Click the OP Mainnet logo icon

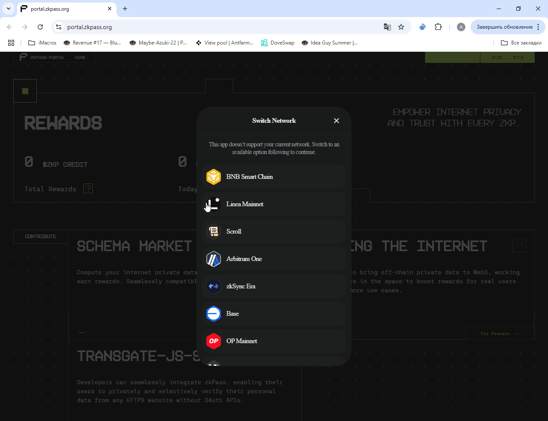214,341
